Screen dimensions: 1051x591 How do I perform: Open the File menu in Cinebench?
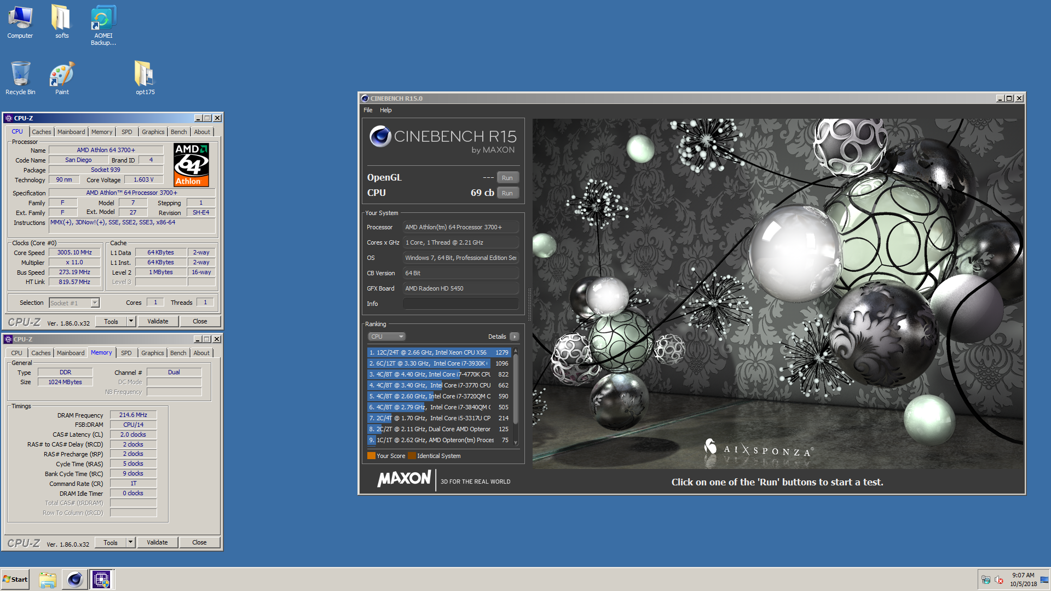368,110
